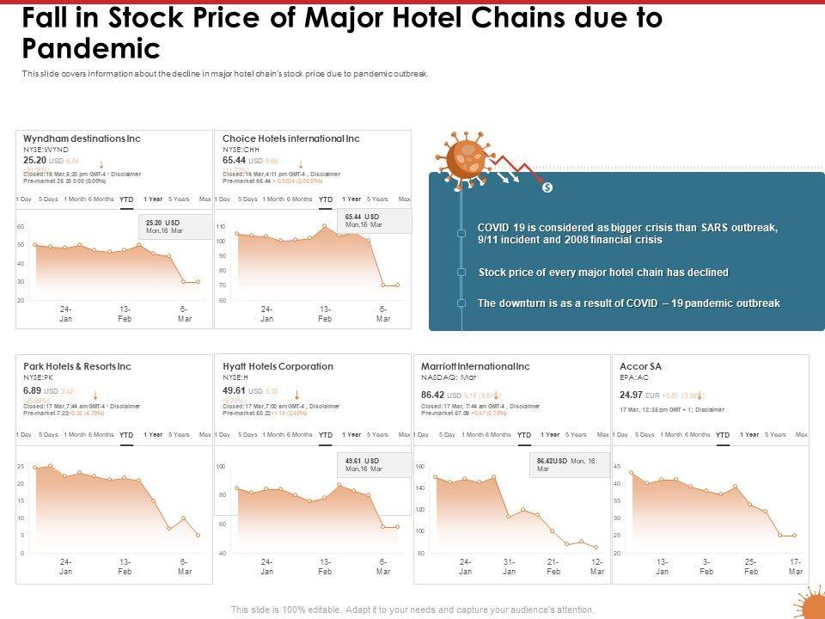Select 5 Years tab in Marriott chart
825x619 pixels.
(x=577, y=435)
